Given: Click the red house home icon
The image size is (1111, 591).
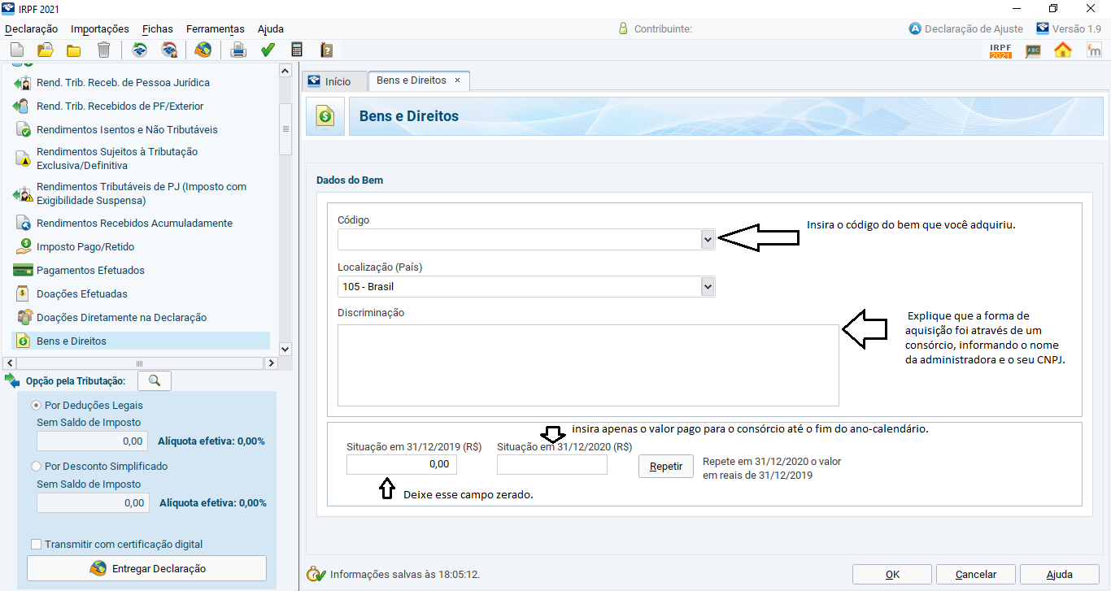Looking at the screenshot, I should point(1063,50).
